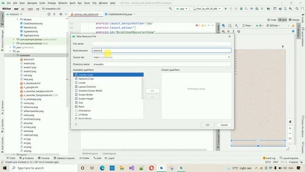
Task: Select Smallest Screen Width qualifier
Action: click(x=108, y=91)
